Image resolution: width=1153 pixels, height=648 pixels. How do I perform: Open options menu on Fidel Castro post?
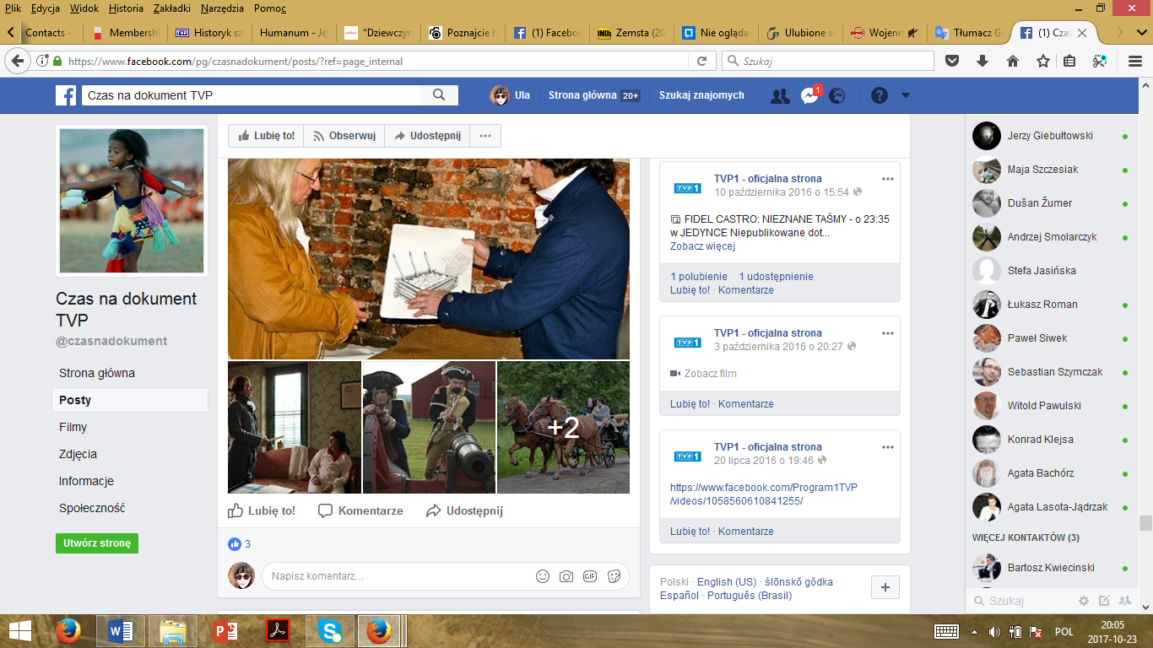tap(887, 179)
